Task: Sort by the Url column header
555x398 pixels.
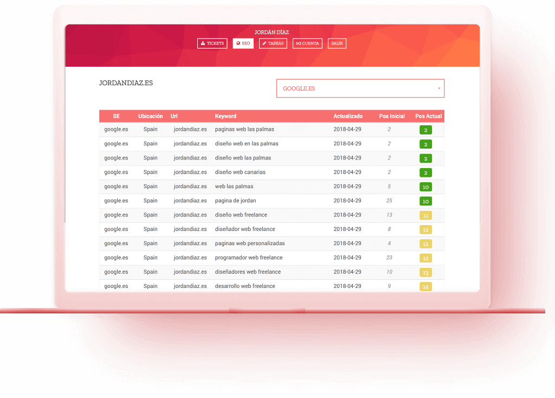Action: coord(174,116)
